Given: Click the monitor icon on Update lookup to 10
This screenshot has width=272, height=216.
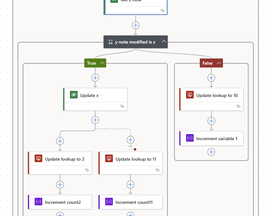Looking at the screenshot, I should 190,94.
